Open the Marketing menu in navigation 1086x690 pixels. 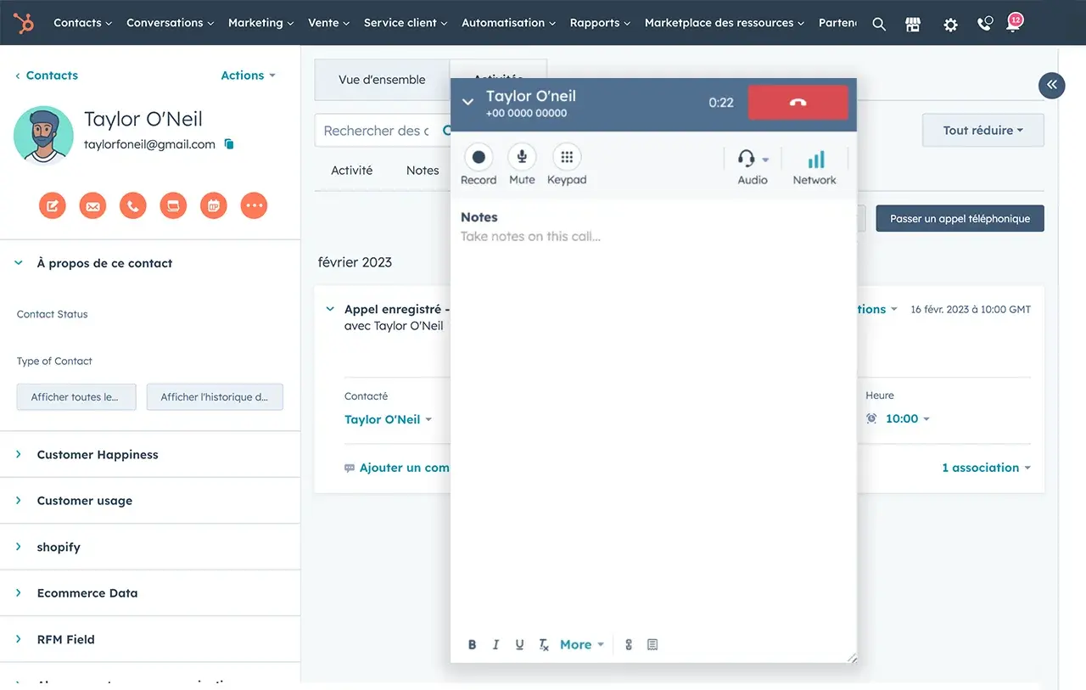click(x=260, y=23)
